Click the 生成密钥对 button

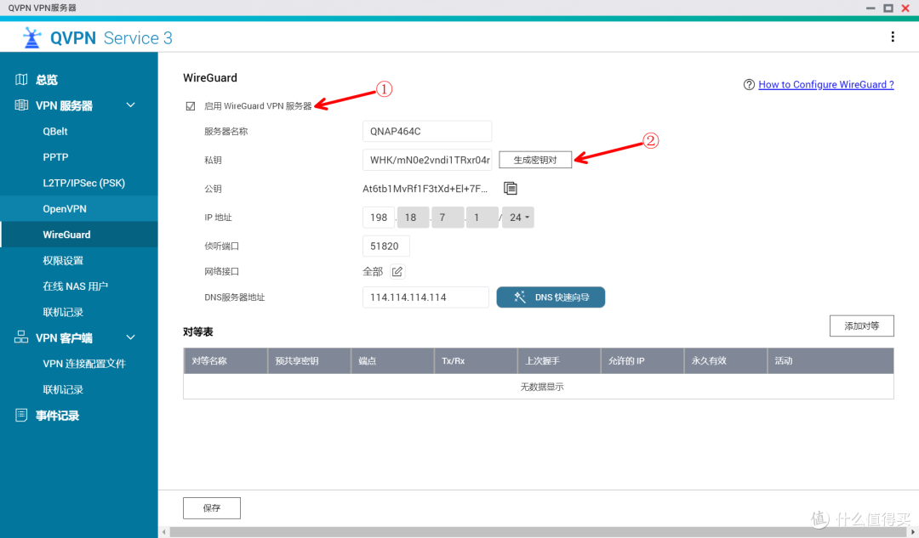tap(534, 159)
